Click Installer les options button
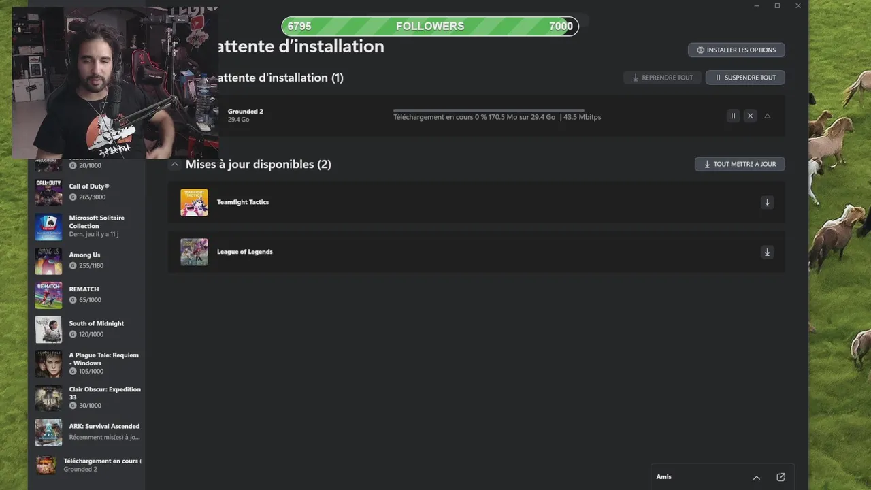 click(736, 50)
